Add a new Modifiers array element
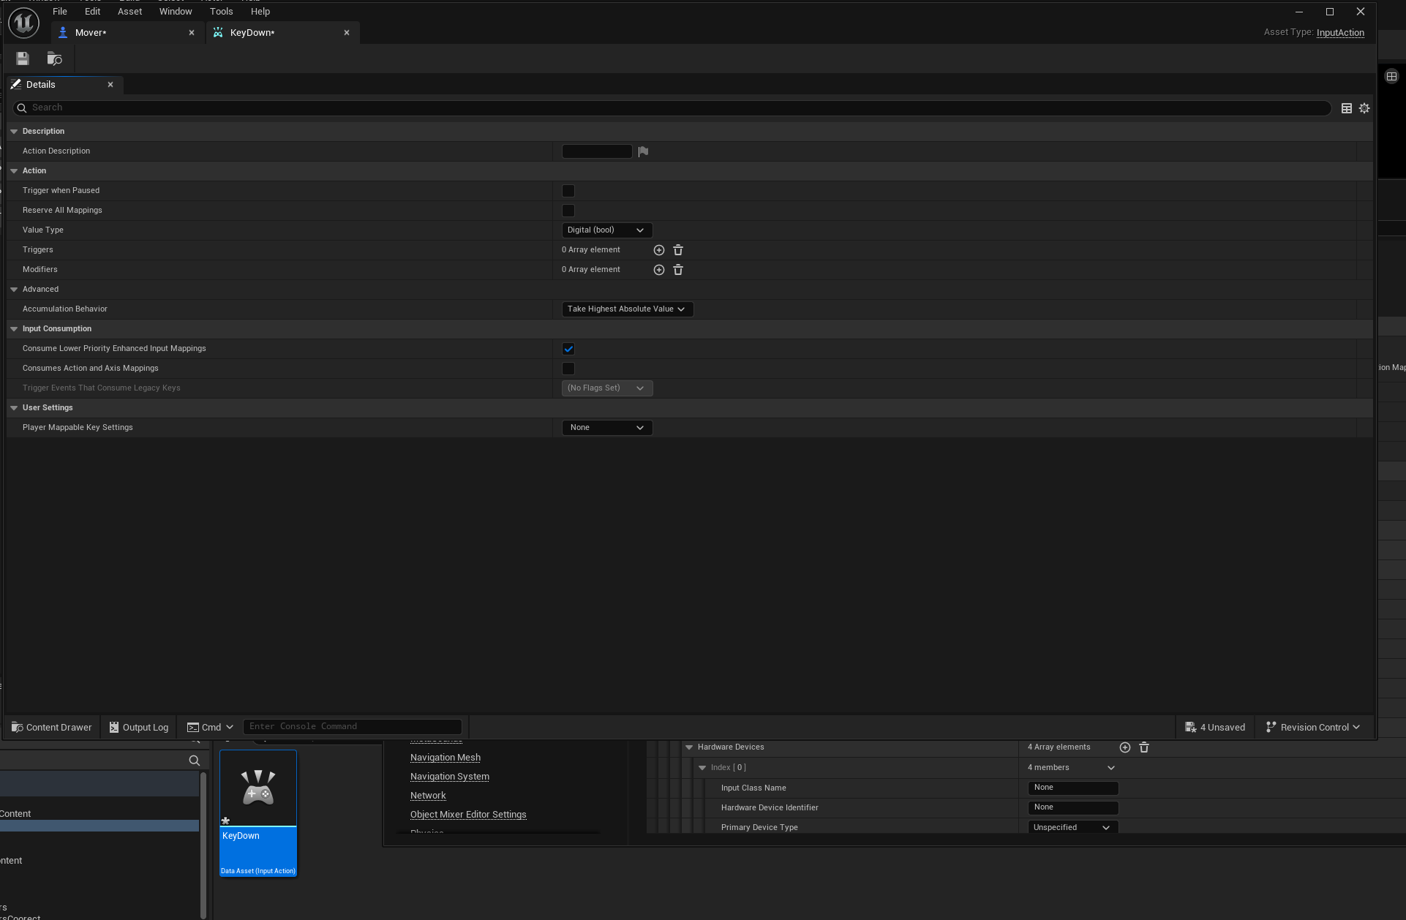The width and height of the screenshot is (1406, 920). point(658,270)
